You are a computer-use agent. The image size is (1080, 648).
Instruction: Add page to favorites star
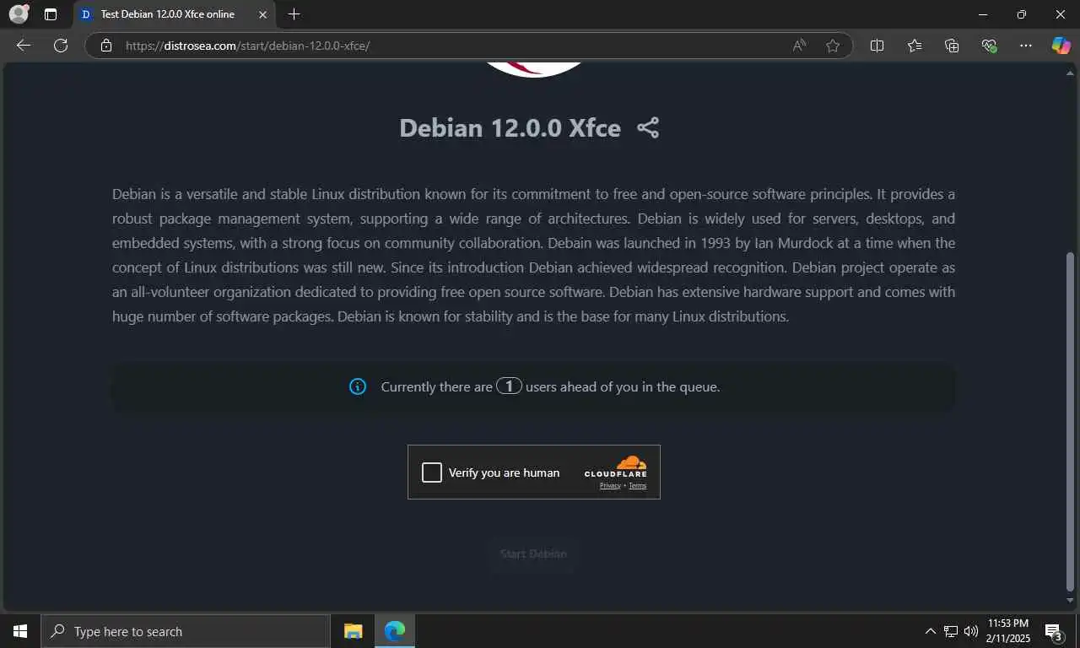point(833,46)
